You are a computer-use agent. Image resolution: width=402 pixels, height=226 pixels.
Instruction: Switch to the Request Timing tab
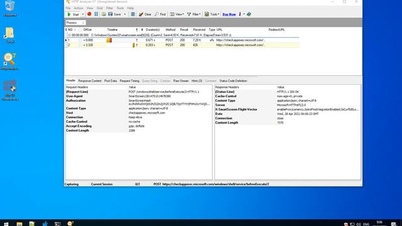(129, 81)
